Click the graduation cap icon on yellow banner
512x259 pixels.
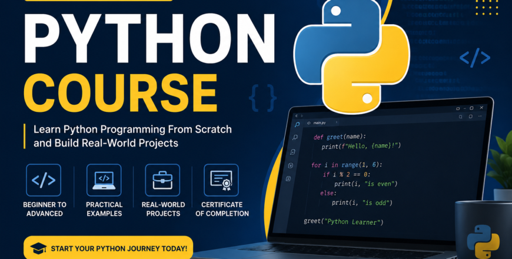point(38,248)
